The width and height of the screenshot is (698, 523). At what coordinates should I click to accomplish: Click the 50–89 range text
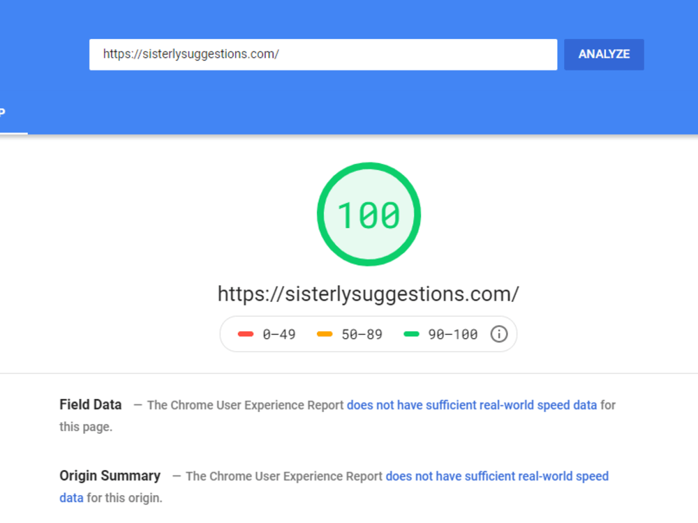(x=362, y=335)
